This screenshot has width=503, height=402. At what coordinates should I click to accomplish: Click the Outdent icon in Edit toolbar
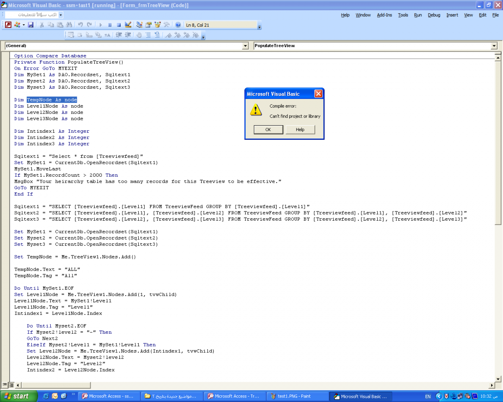click(x=128, y=35)
